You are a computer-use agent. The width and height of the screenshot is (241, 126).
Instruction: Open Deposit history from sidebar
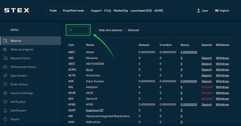[20, 58]
